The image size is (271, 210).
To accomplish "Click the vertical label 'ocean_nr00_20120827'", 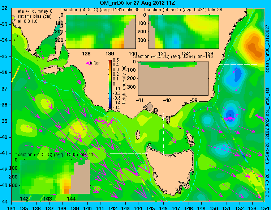I will coord(267,49).
